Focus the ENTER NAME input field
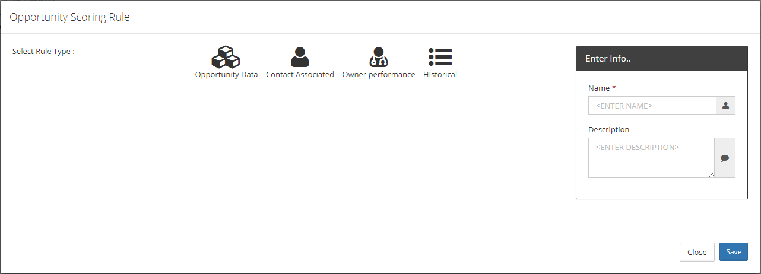 tap(652, 106)
